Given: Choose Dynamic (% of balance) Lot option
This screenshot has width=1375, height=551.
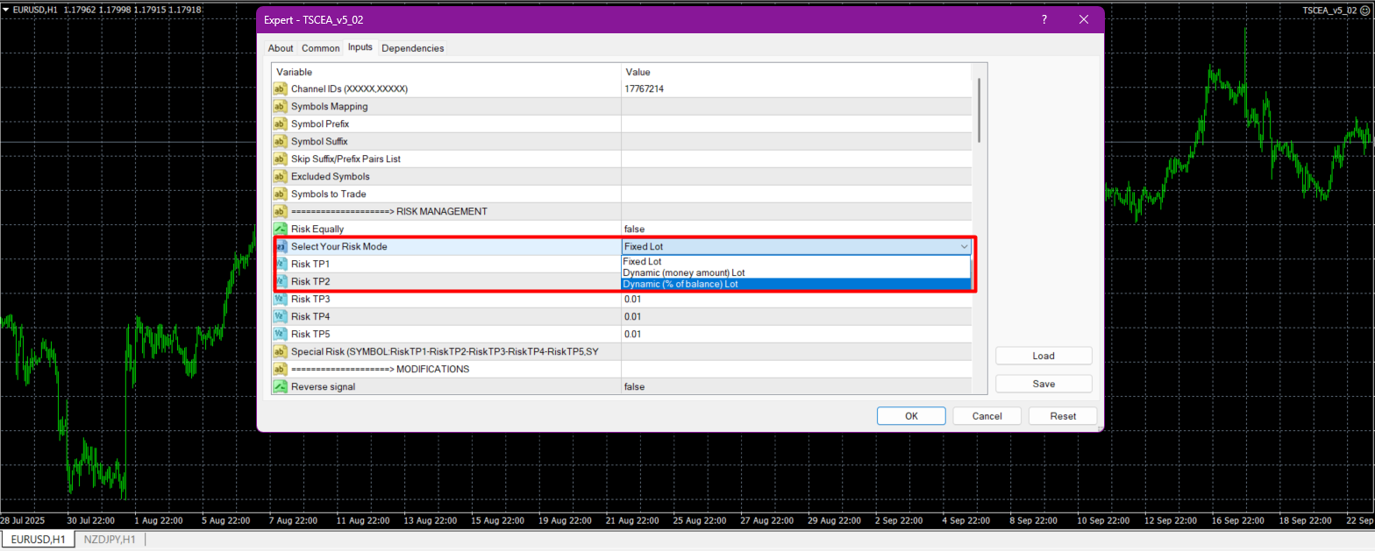Looking at the screenshot, I should [x=680, y=284].
